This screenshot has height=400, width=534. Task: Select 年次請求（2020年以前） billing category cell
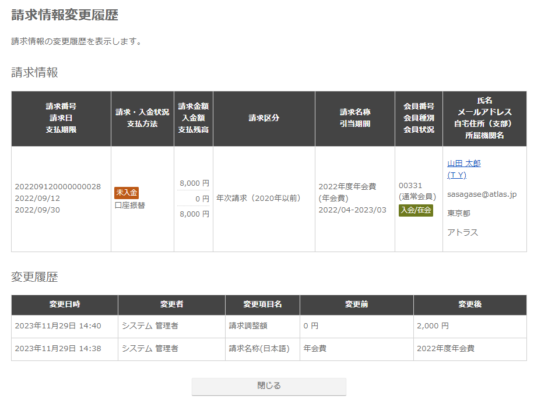[x=264, y=199]
